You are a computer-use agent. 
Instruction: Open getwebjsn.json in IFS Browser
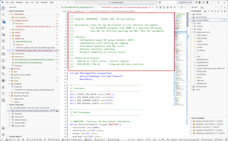[202, 59]
